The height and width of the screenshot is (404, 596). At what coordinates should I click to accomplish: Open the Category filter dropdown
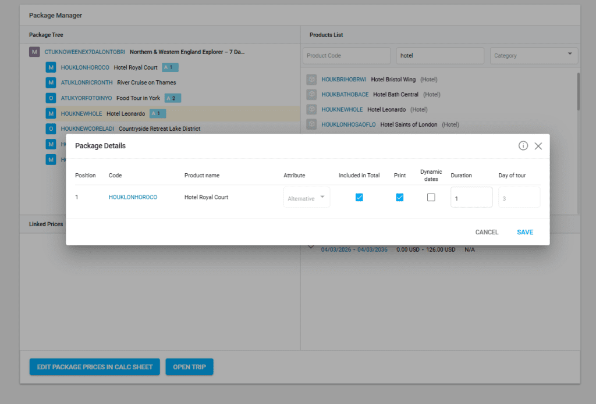(x=534, y=56)
